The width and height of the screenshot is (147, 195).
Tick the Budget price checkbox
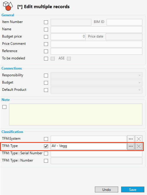[x=46, y=37]
